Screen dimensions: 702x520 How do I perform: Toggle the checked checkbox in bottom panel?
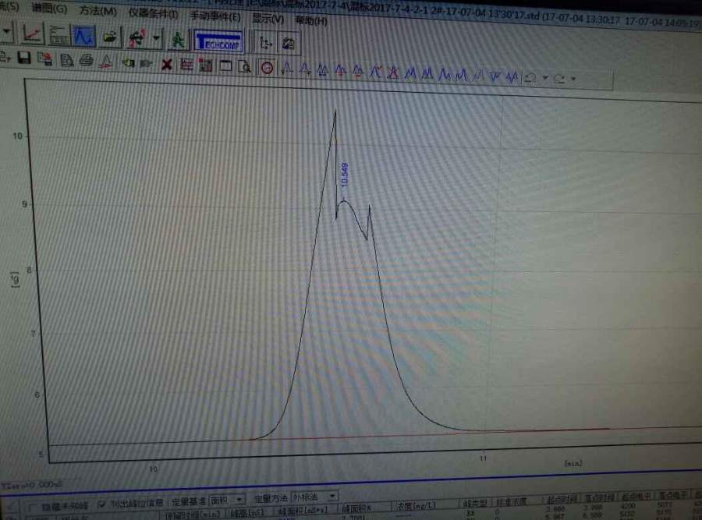pos(102,504)
